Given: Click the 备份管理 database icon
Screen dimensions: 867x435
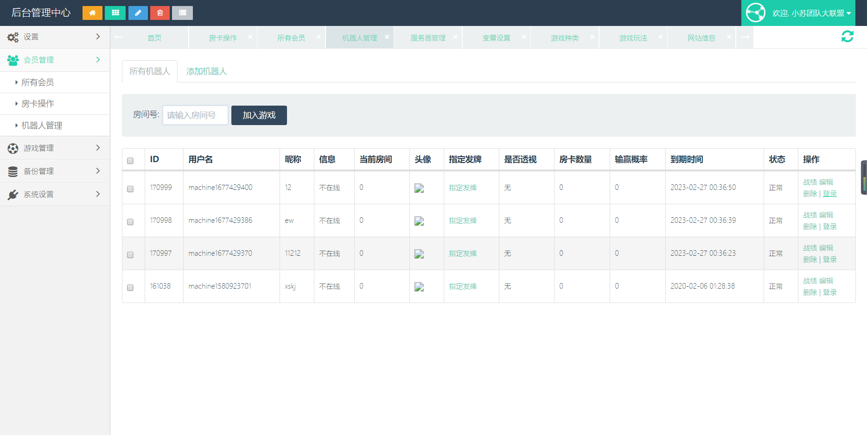Looking at the screenshot, I should 13,171.
